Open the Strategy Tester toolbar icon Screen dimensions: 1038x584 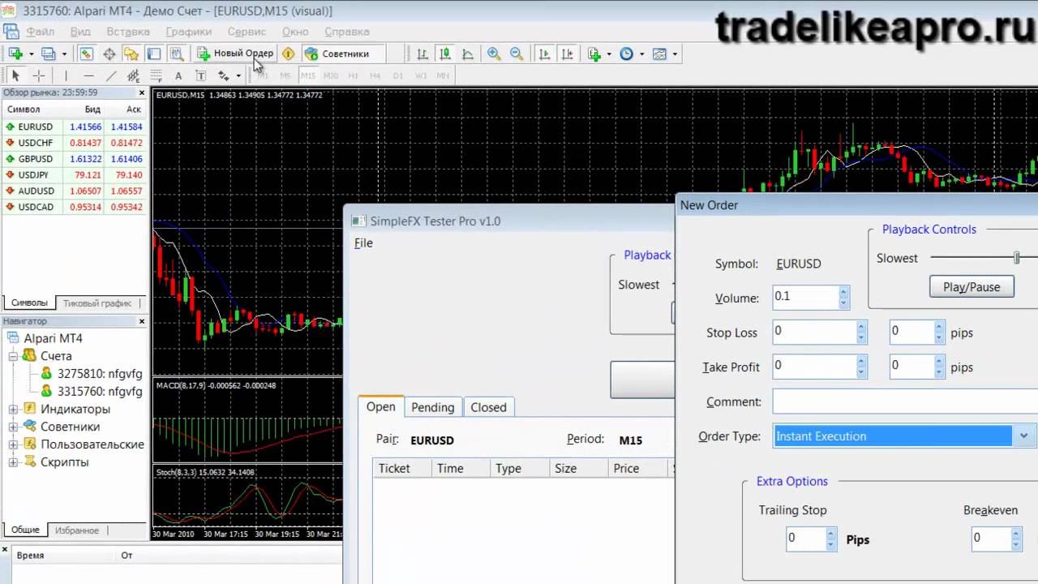176,54
